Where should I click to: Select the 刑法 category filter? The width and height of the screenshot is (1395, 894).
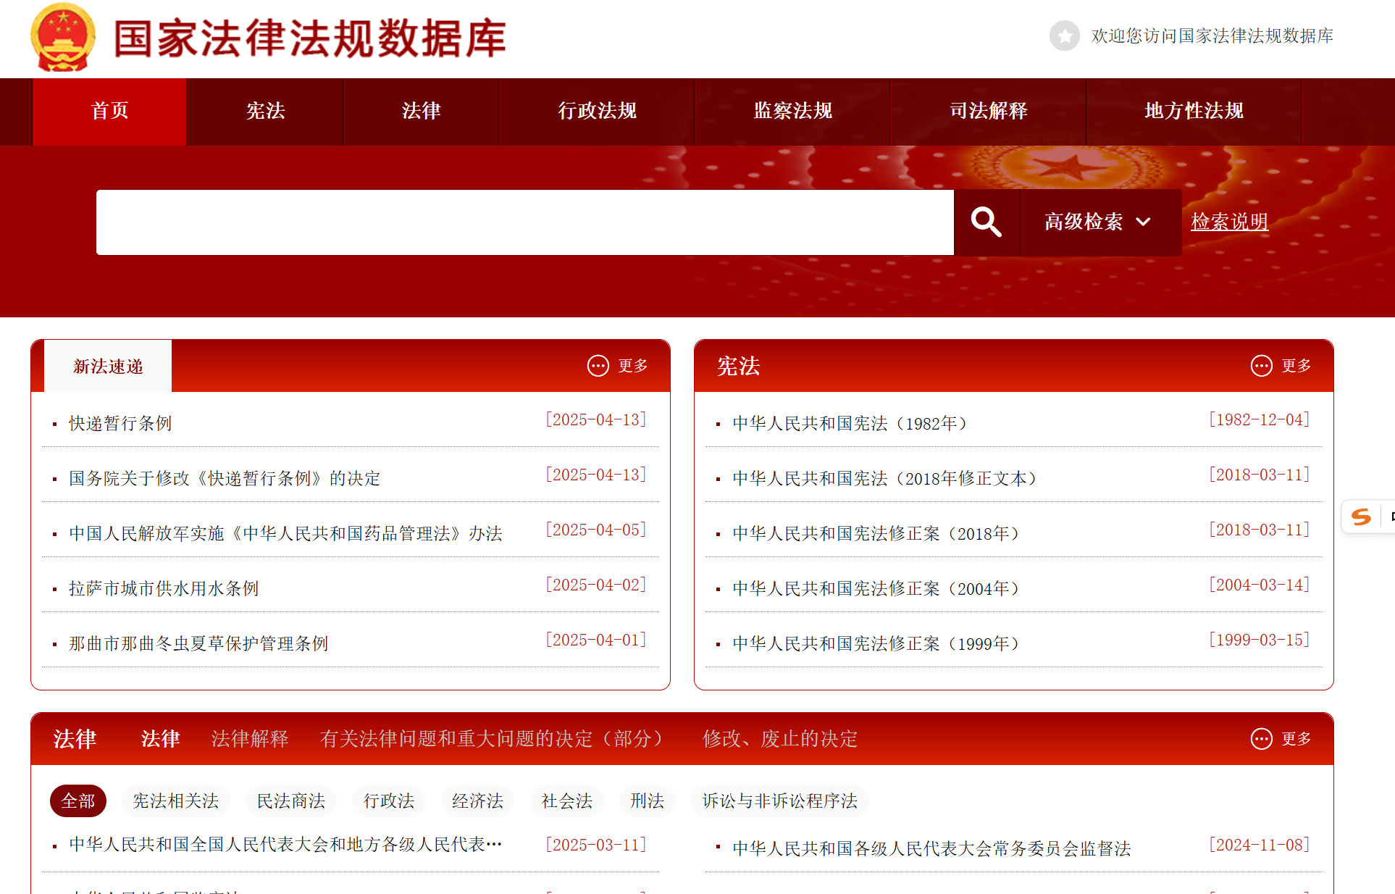[647, 801]
